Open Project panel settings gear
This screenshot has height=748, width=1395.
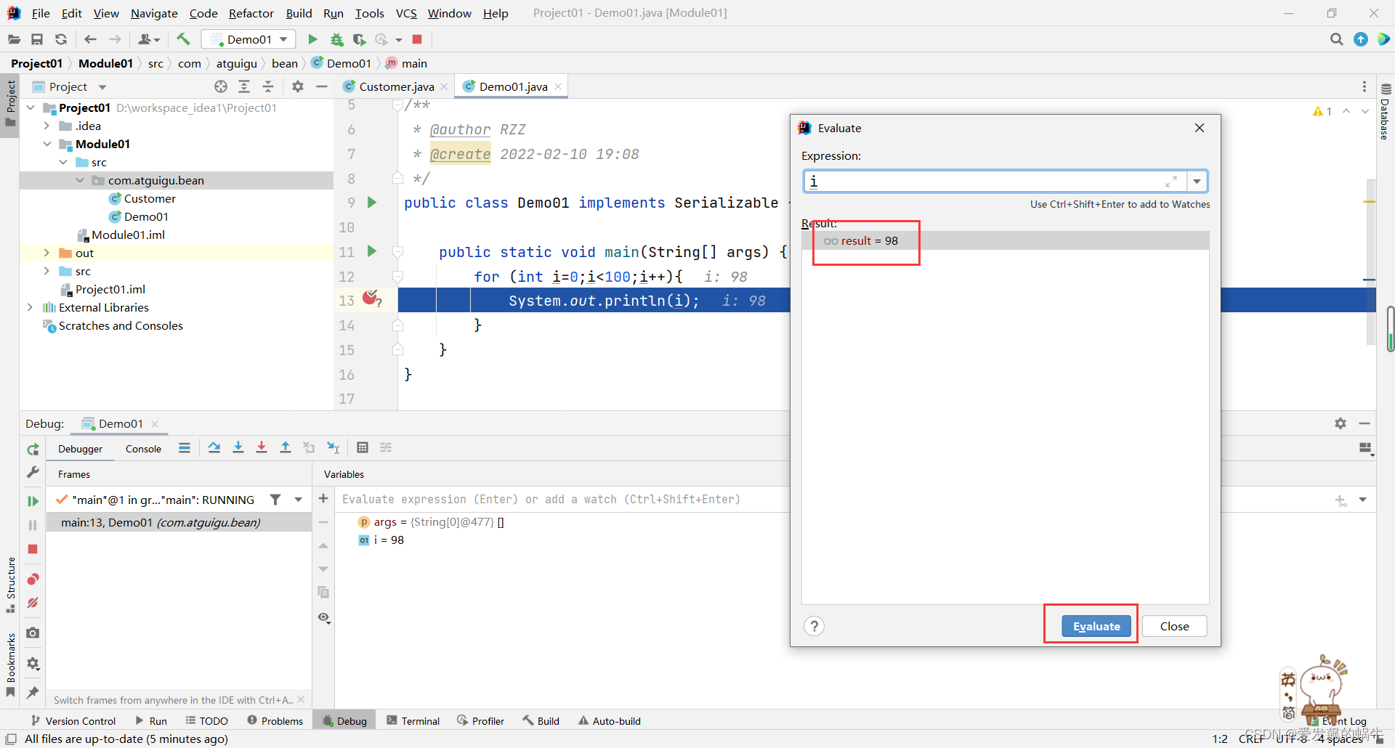click(x=298, y=86)
